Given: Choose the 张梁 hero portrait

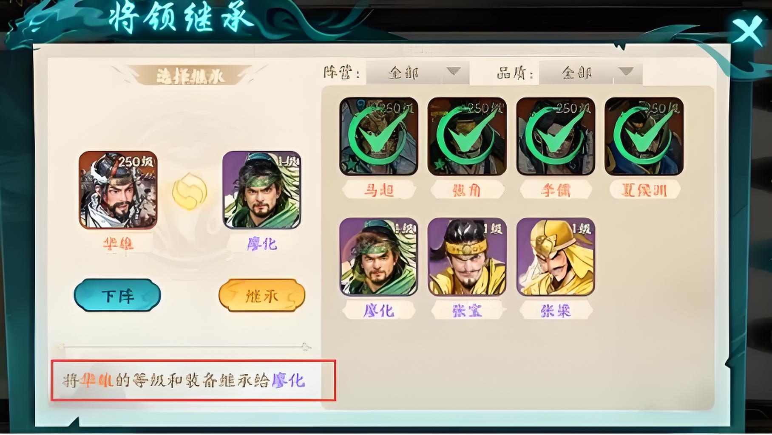Looking at the screenshot, I should tap(556, 257).
